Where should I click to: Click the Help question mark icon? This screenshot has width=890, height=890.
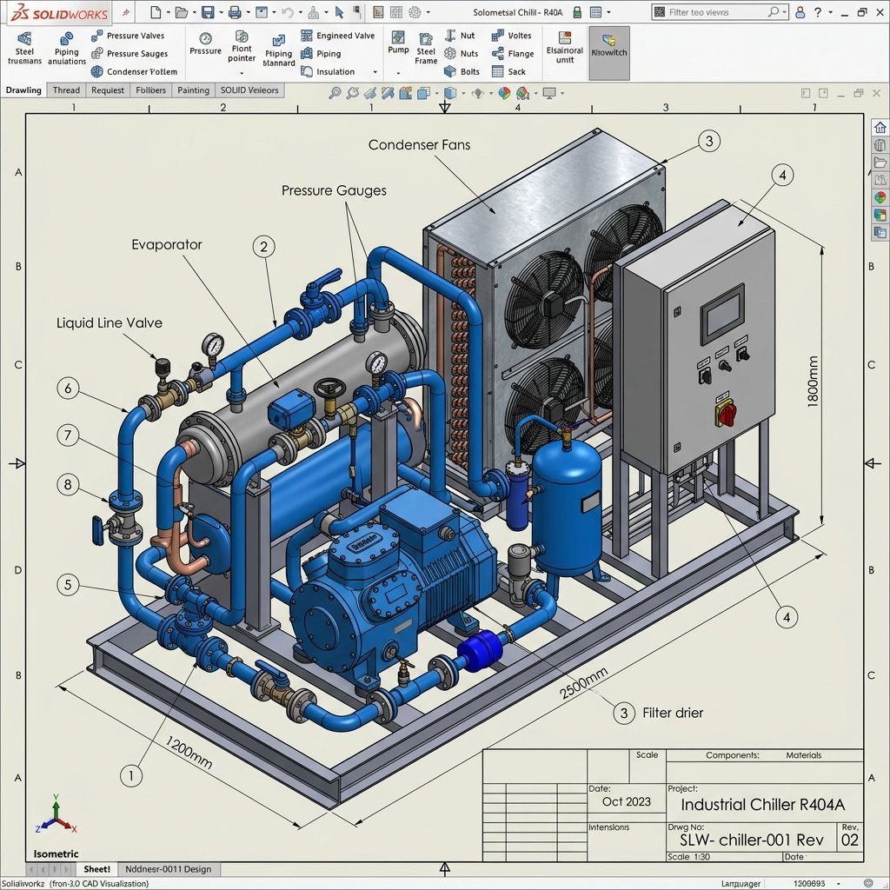817,12
